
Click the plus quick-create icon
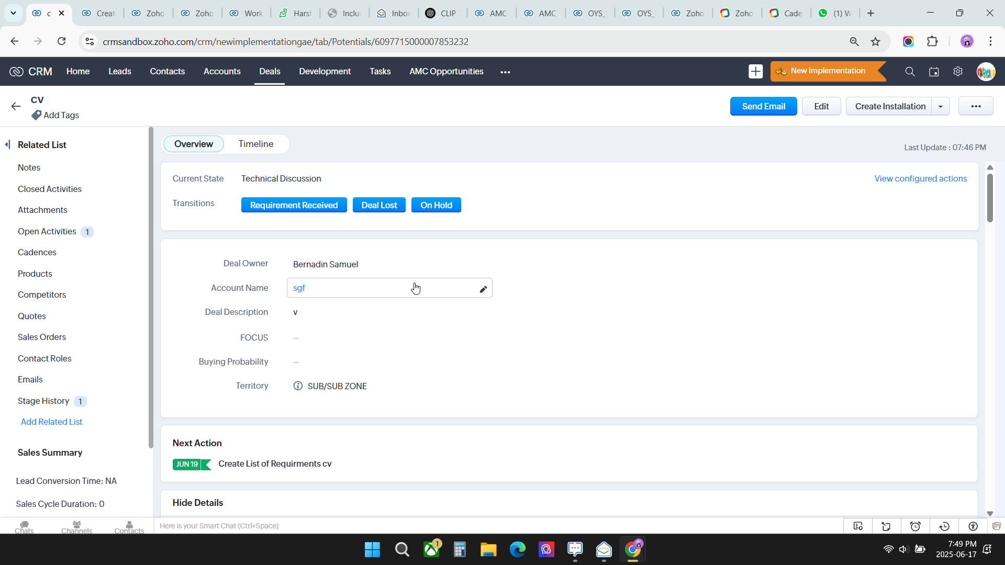(x=755, y=72)
